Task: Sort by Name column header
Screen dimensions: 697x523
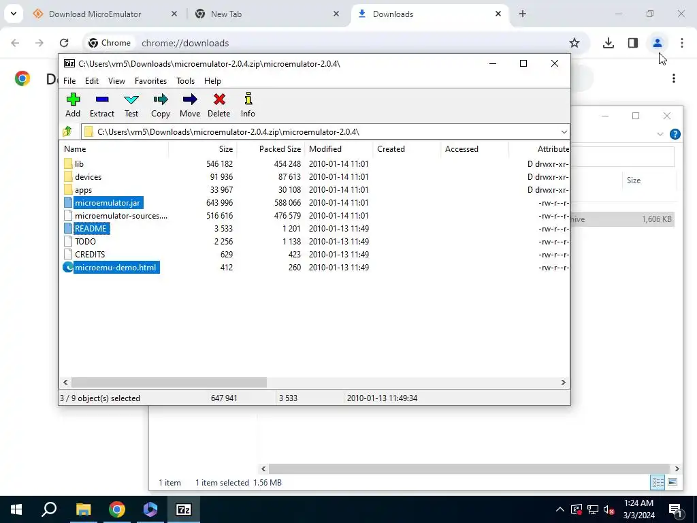Action: (x=114, y=149)
